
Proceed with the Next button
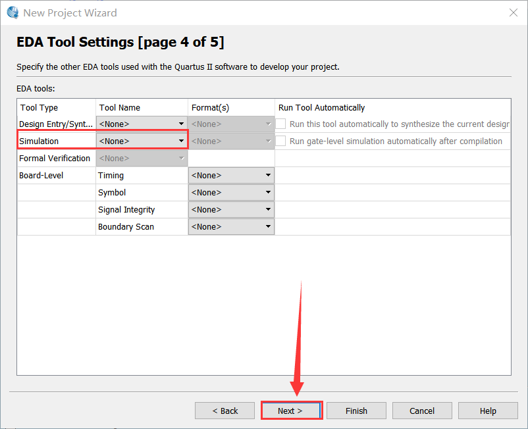point(290,411)
